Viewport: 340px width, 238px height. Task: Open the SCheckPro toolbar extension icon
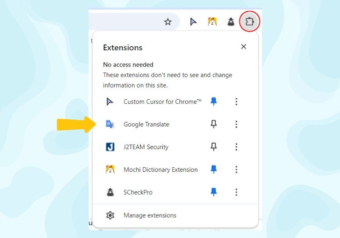231,22
